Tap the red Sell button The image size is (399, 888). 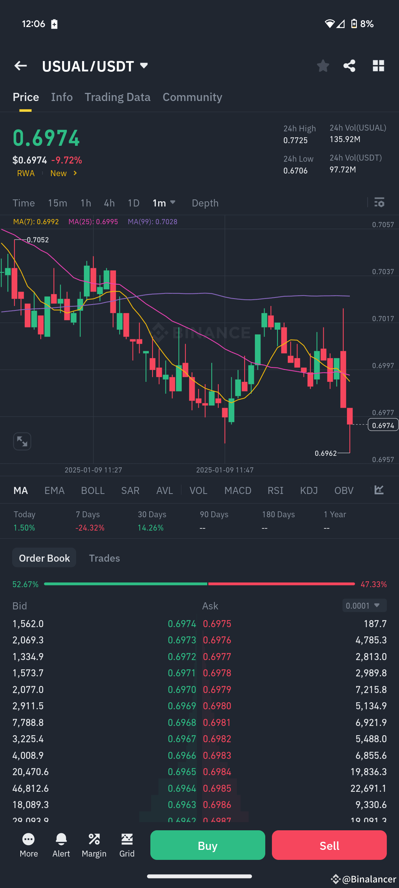329,845
